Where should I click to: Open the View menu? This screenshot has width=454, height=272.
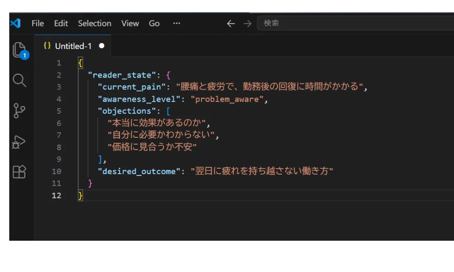pyautogui.click(x=130, y=24)
